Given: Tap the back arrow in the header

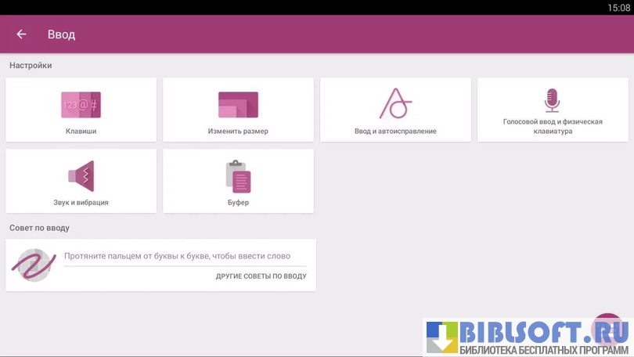Looking at the screenshot, I should pyautogui.click(x=21, y=34).
